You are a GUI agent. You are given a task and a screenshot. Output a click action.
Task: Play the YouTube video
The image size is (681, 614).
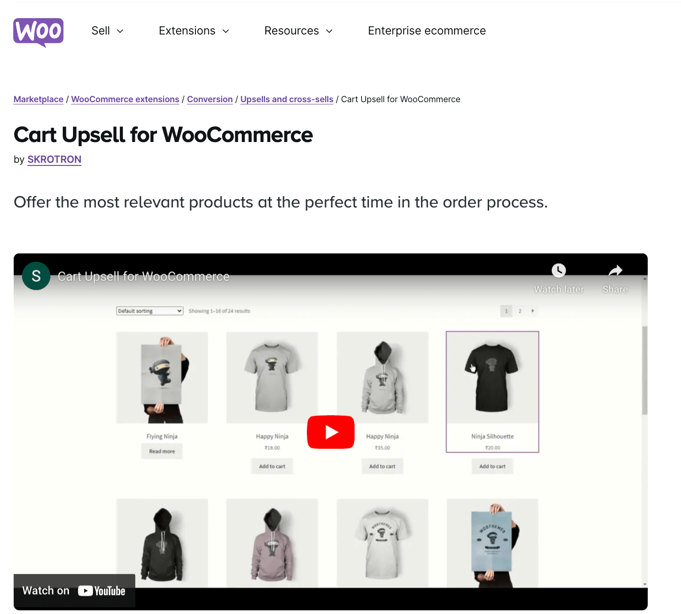coord(331,432)
